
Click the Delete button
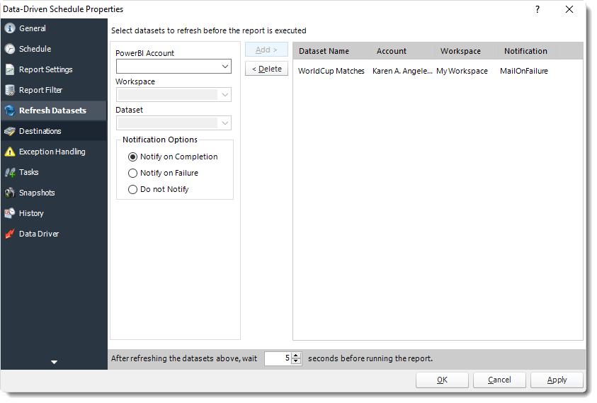pos(266,69)
